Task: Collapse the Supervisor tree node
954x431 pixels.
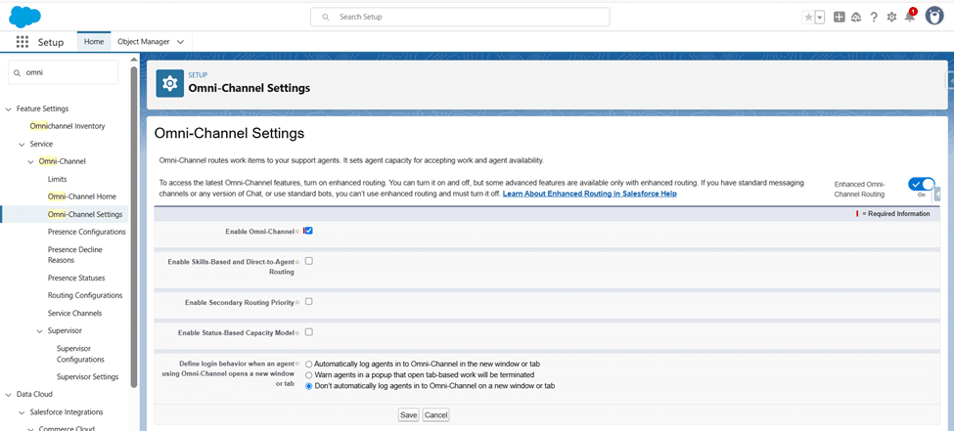Action: (39, 330)
